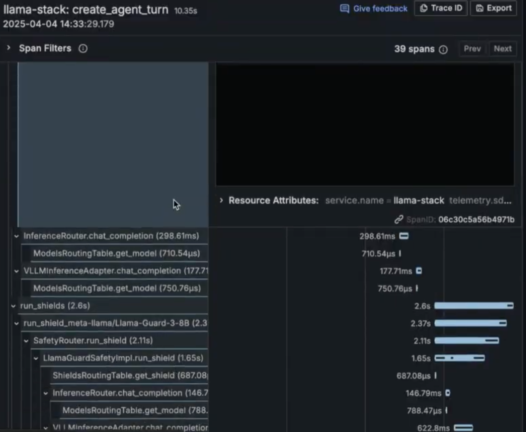Select ModelsRoutingTable.get_model (710.54µs) span
Viewport: 526px width, 432px height.
click(116, 253)
